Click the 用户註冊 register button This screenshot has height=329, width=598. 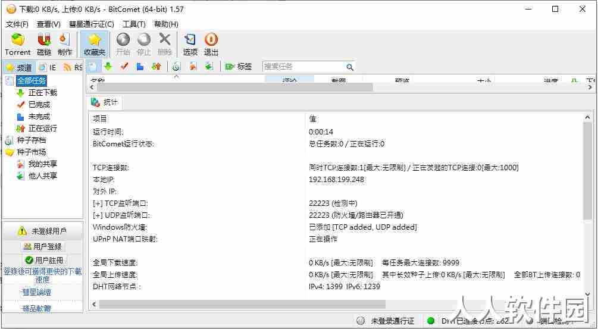(x=45, y=261)
